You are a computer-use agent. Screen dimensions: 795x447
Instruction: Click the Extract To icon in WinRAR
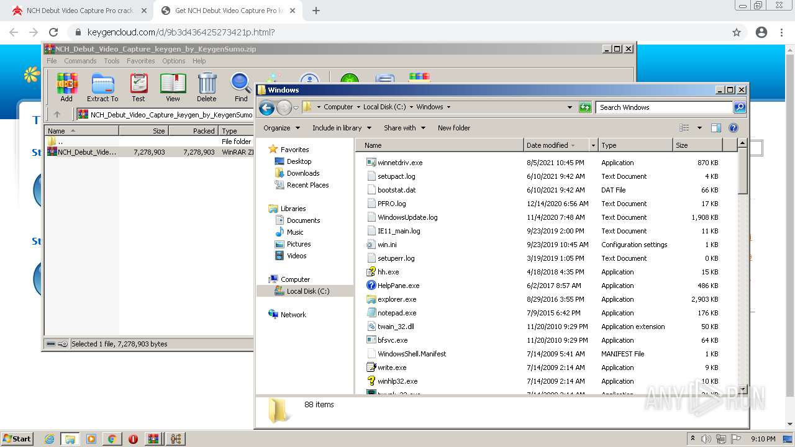coord(102,88)
